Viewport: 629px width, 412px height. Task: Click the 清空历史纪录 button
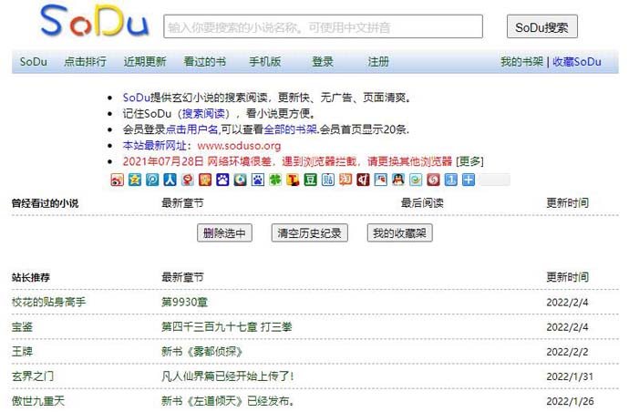[x=309, y=232]
